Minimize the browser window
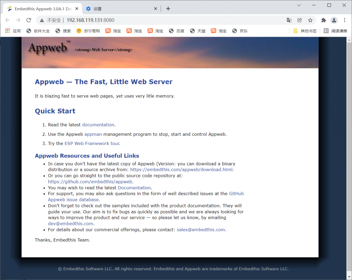Viewport: 352px width, 280px height. click(x=314, y=5)
